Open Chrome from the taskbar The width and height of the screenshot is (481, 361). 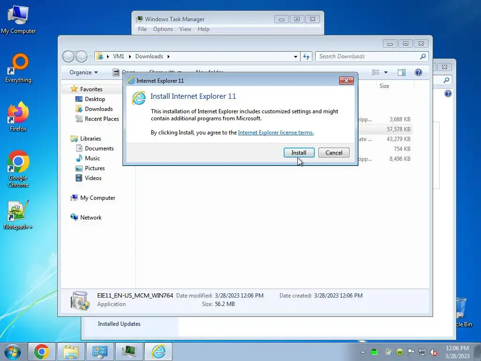(42, 352)
